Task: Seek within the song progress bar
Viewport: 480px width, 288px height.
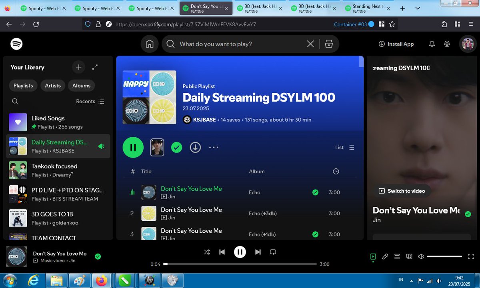Action: 240,264
